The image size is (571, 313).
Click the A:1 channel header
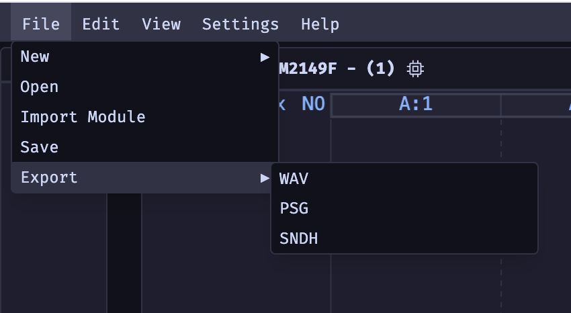tap(416, 105)
